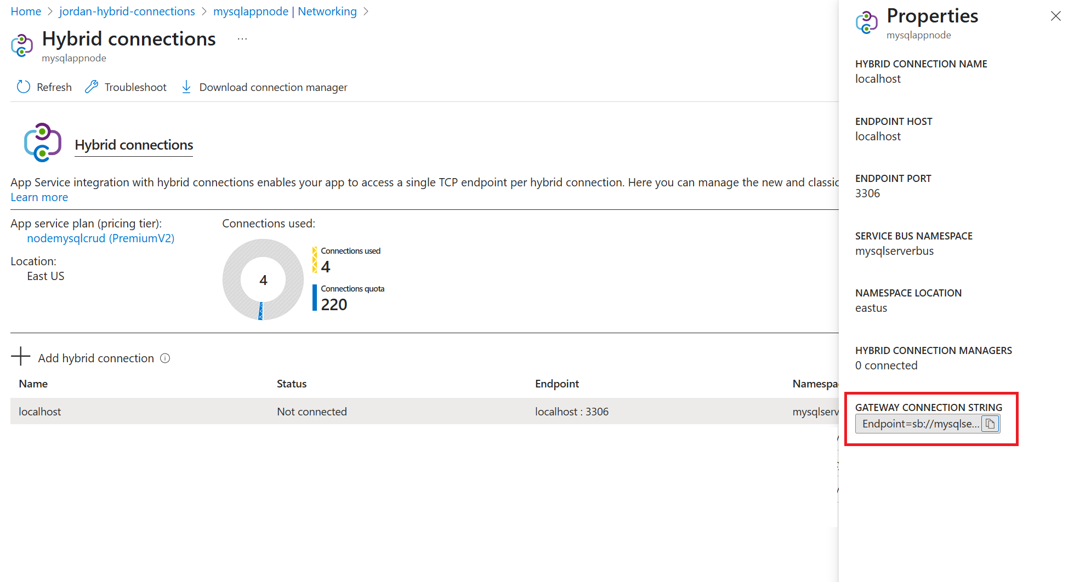Click the info icon beside Add hybrid connection
The height and width of the screenshot is (582, 1074).
tap(165, 358)
